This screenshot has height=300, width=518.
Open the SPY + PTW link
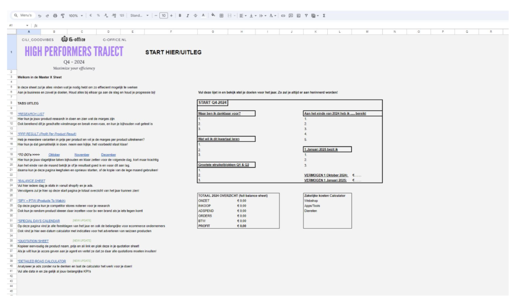(x=41, y=201)
